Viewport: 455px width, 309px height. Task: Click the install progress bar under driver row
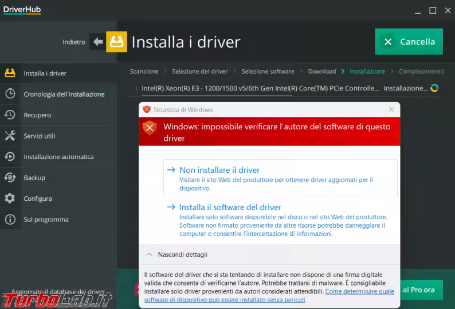point(217,95)
